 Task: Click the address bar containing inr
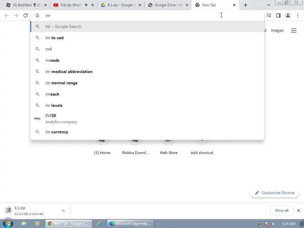tap(147, 15)
